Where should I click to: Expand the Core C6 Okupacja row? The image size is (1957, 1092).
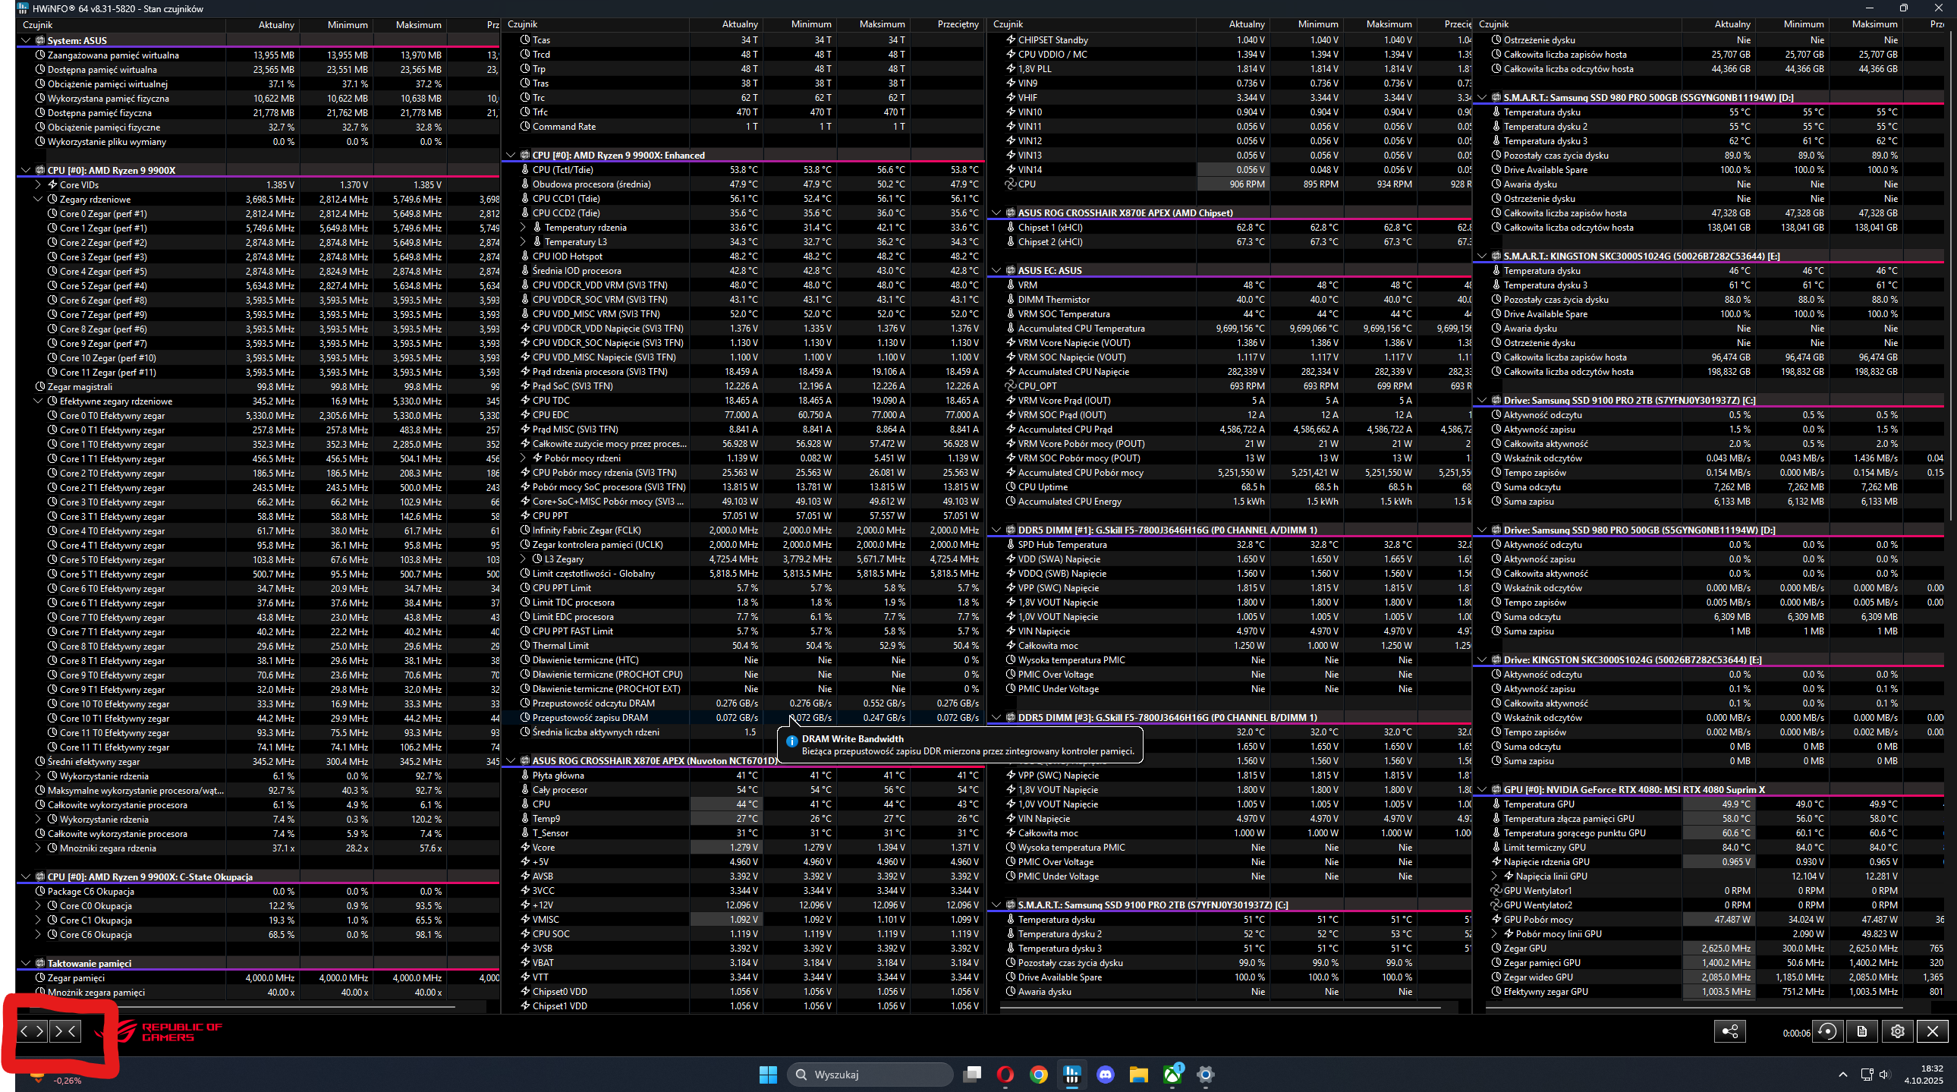point(38,935)
